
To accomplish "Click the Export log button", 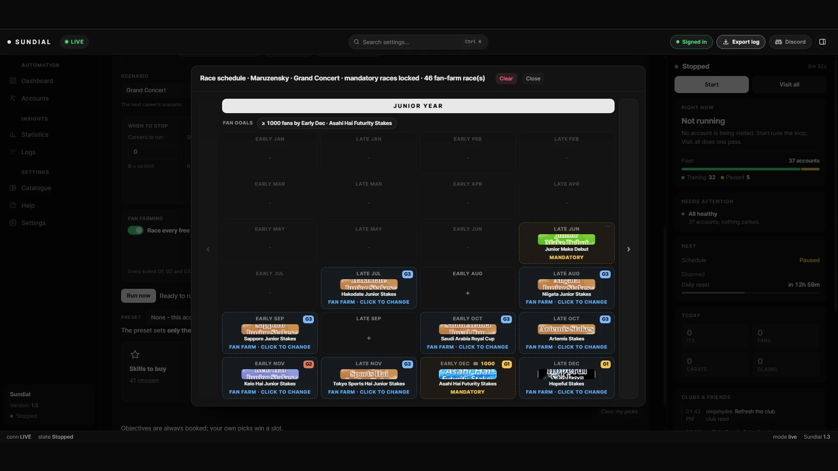I will click(741, 42).
